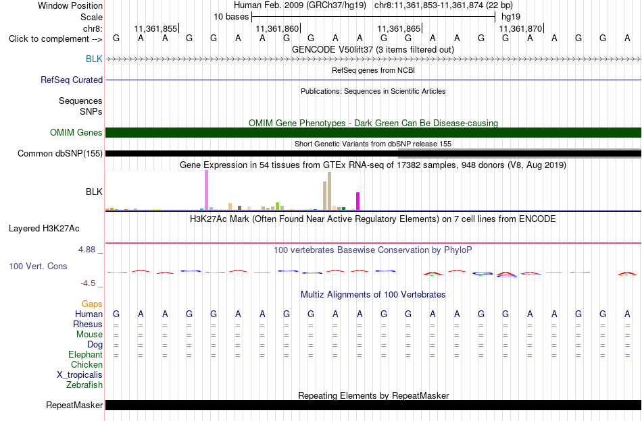Image resolution: width=642 pixels, height=421 pixels.
Task: Click the OMIM Gene Phenotypes green title
Action: 373,123
